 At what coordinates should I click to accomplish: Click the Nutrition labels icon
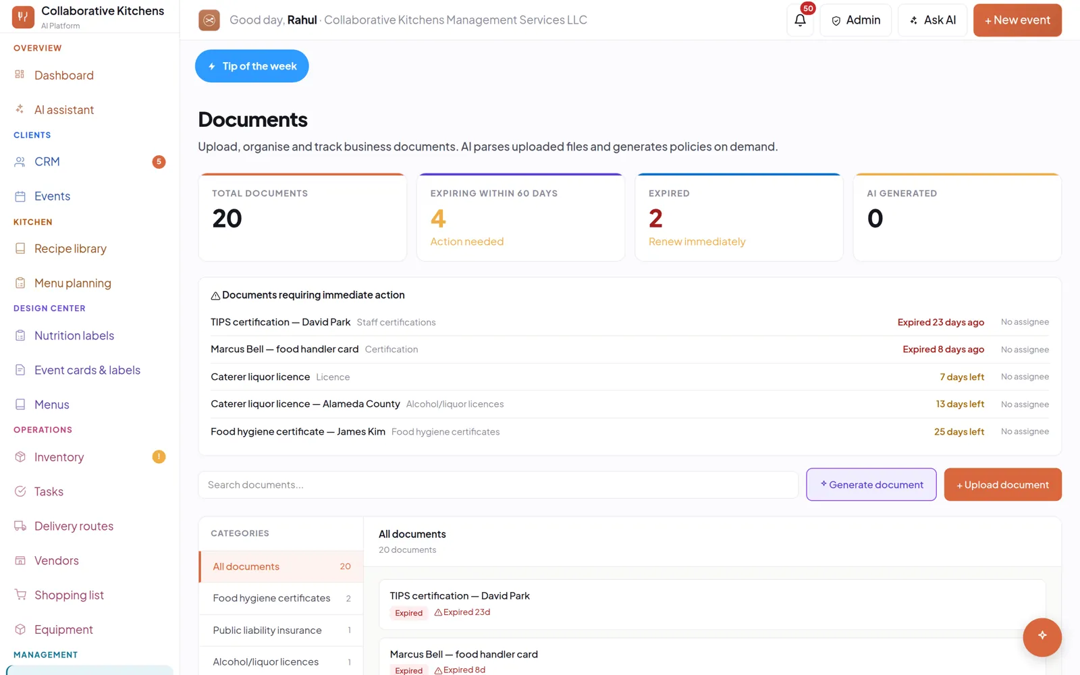click(20, 335)
